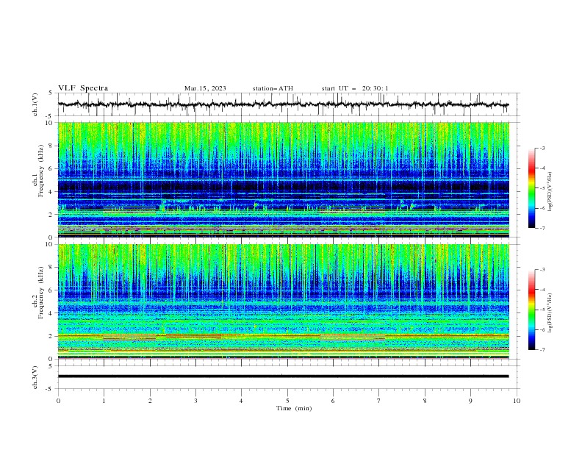582x450 pixels.
Task: Click the ch.1(V) waveform trace panel
Action: click(x=289, y=104)
